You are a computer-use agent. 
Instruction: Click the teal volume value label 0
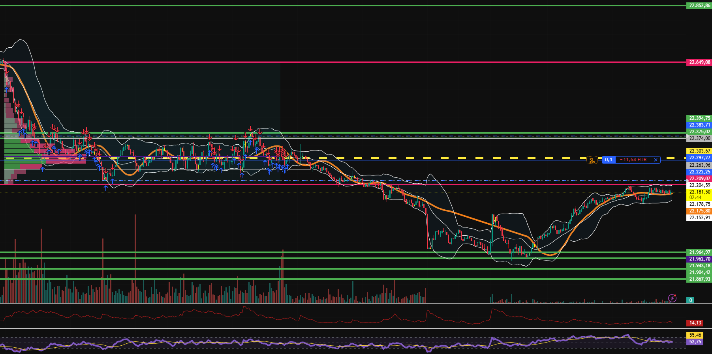click(x=691, y=300)
